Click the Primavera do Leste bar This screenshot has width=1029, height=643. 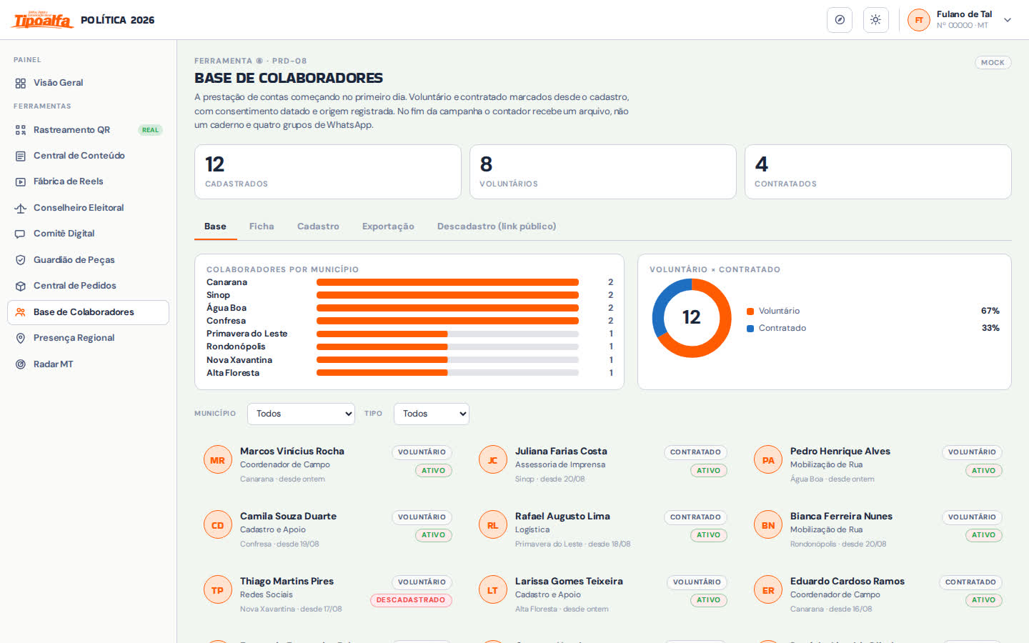click(447, 334)
